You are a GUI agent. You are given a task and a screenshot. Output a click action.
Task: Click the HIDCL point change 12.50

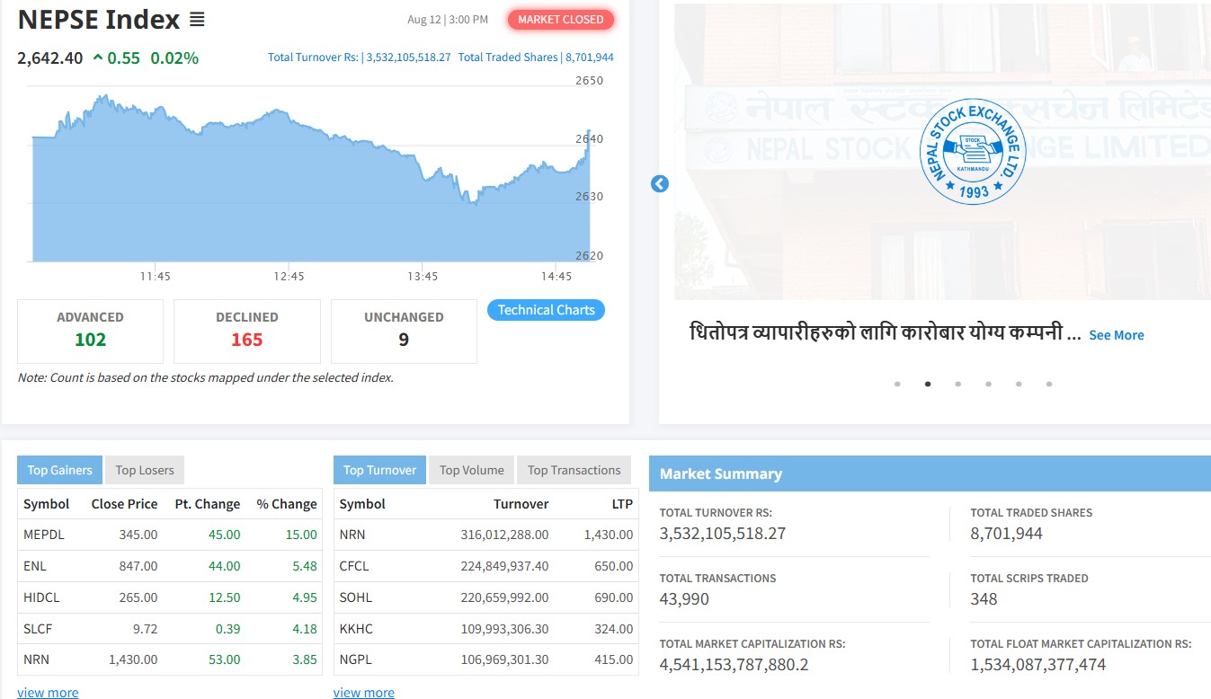pyautogui.click(x=223, y=597)
